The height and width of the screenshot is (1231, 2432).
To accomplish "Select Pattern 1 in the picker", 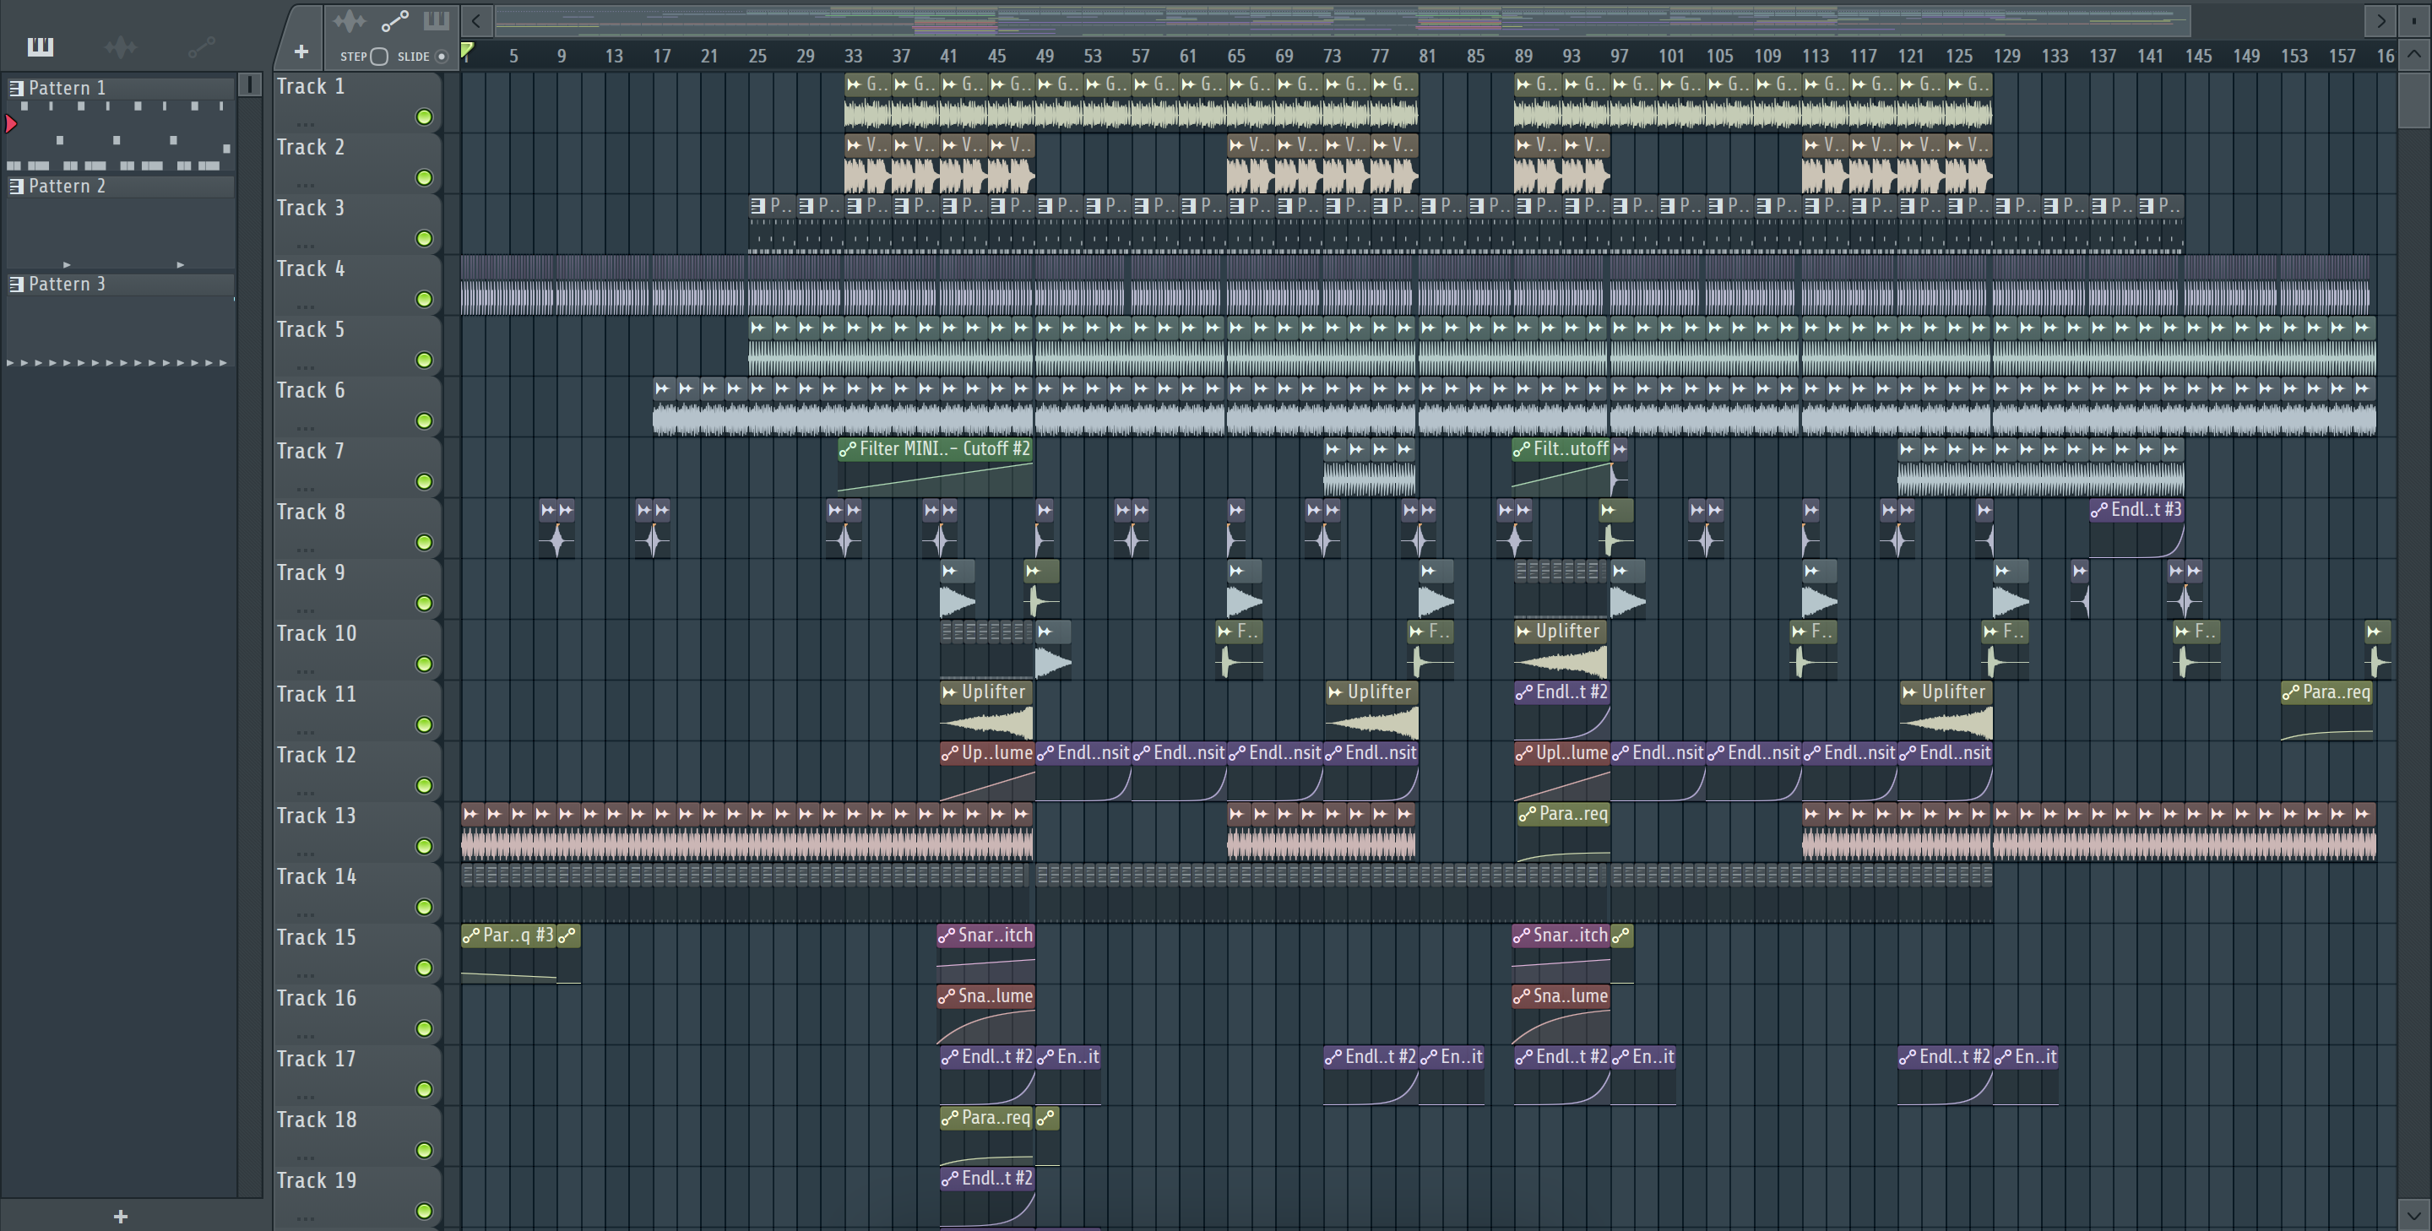I will click(121, 88).
